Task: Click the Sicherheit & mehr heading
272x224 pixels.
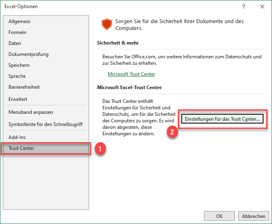Action: coord(118,43)
